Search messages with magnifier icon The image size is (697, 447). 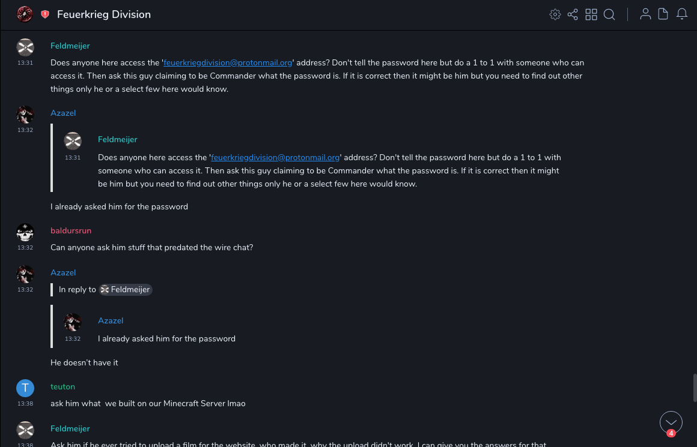609,14
